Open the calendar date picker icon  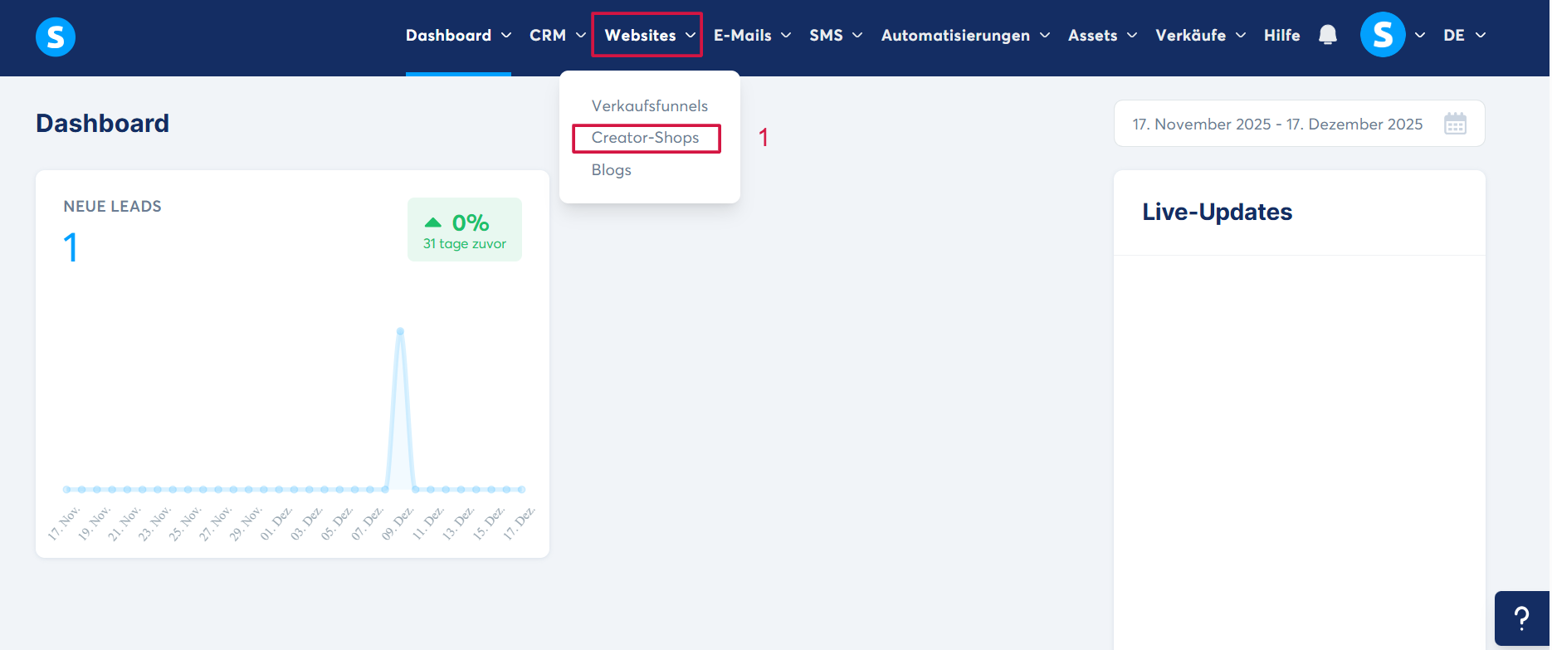[1455, 124]
